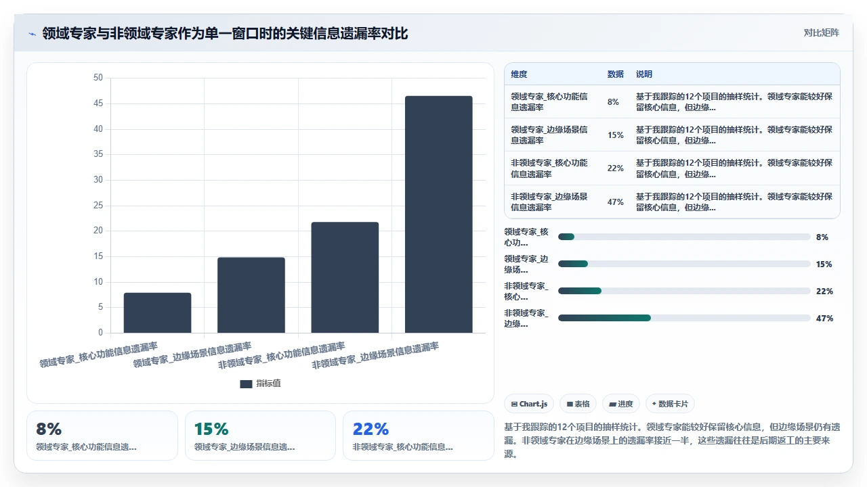Click the 数据 column header
This screenshot has height=487, width=867.
[616, 74]
